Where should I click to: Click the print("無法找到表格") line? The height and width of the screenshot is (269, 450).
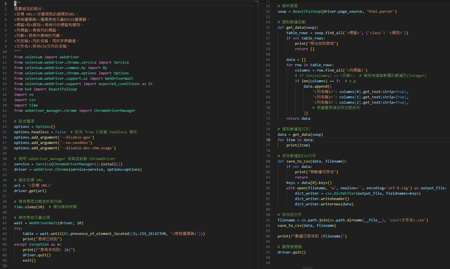pyautogui.click(x=317, y=43)
